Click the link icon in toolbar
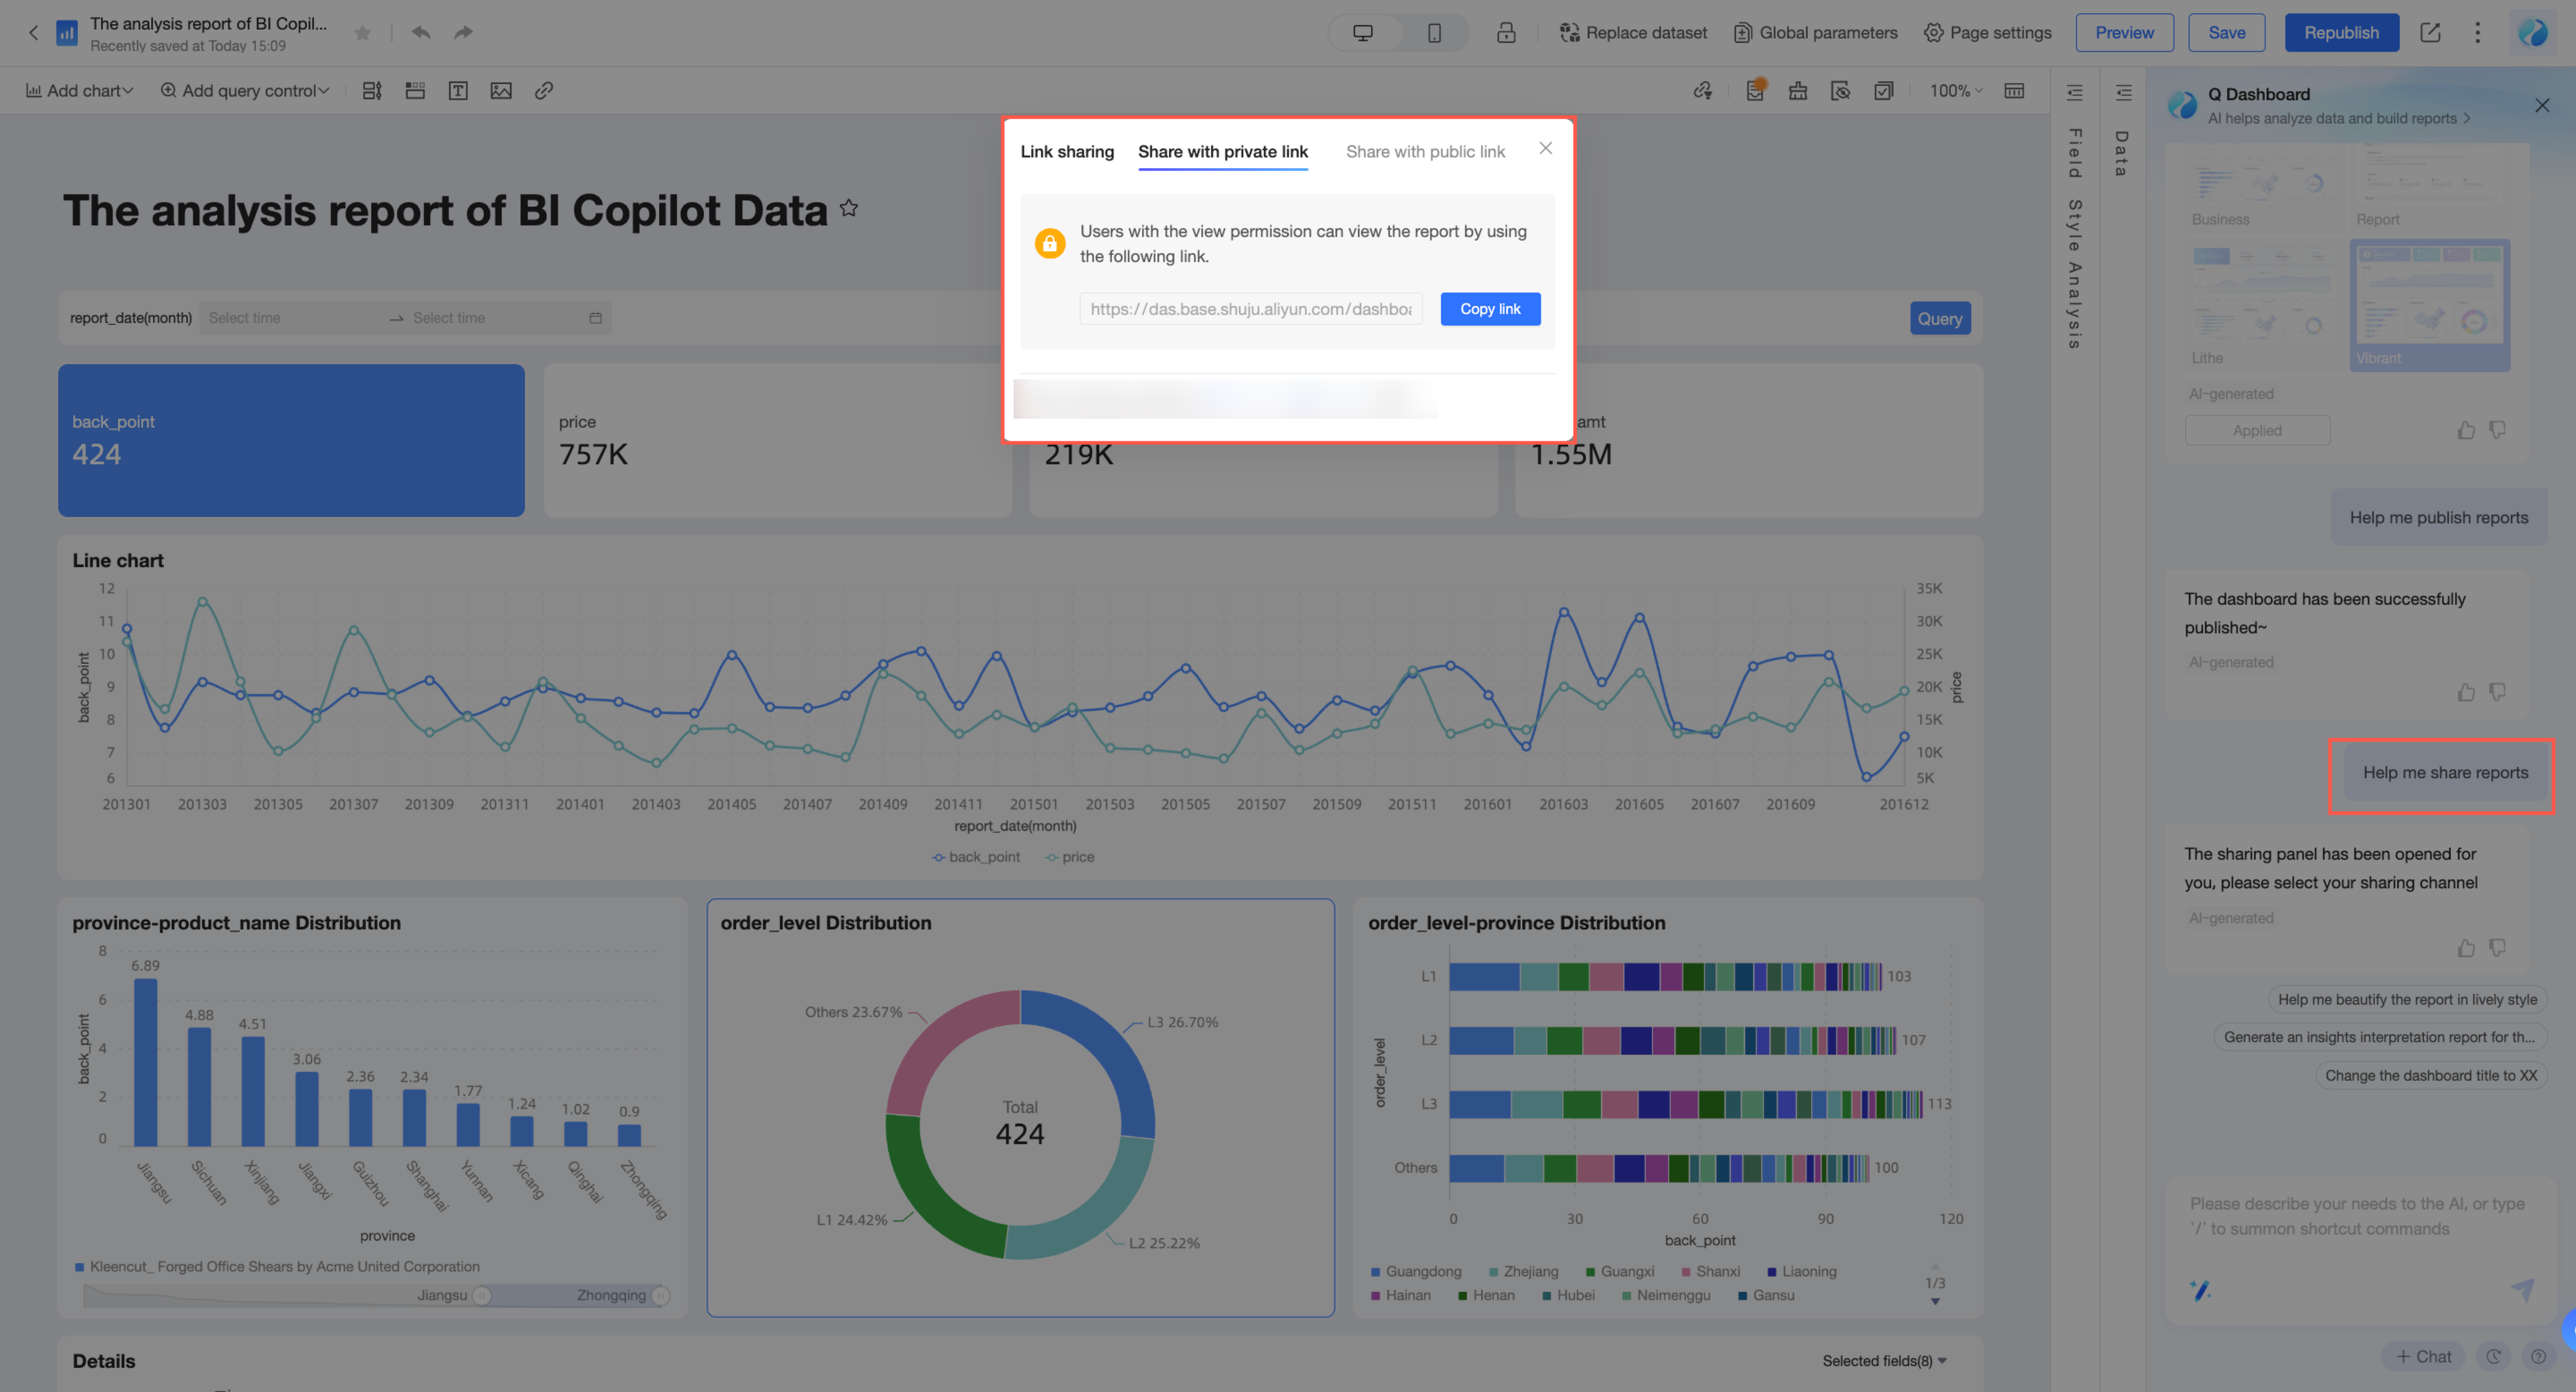The image size is (2576, 1392). (544, 91)
